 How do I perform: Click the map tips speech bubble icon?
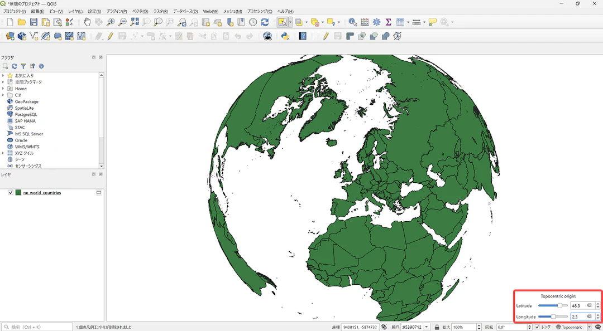433,22
